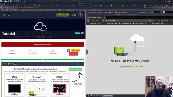Click the plus icon in AttackBox bottom bar
Screen dimensions: 173x97
pyautogui.click(x=91, y=96)
